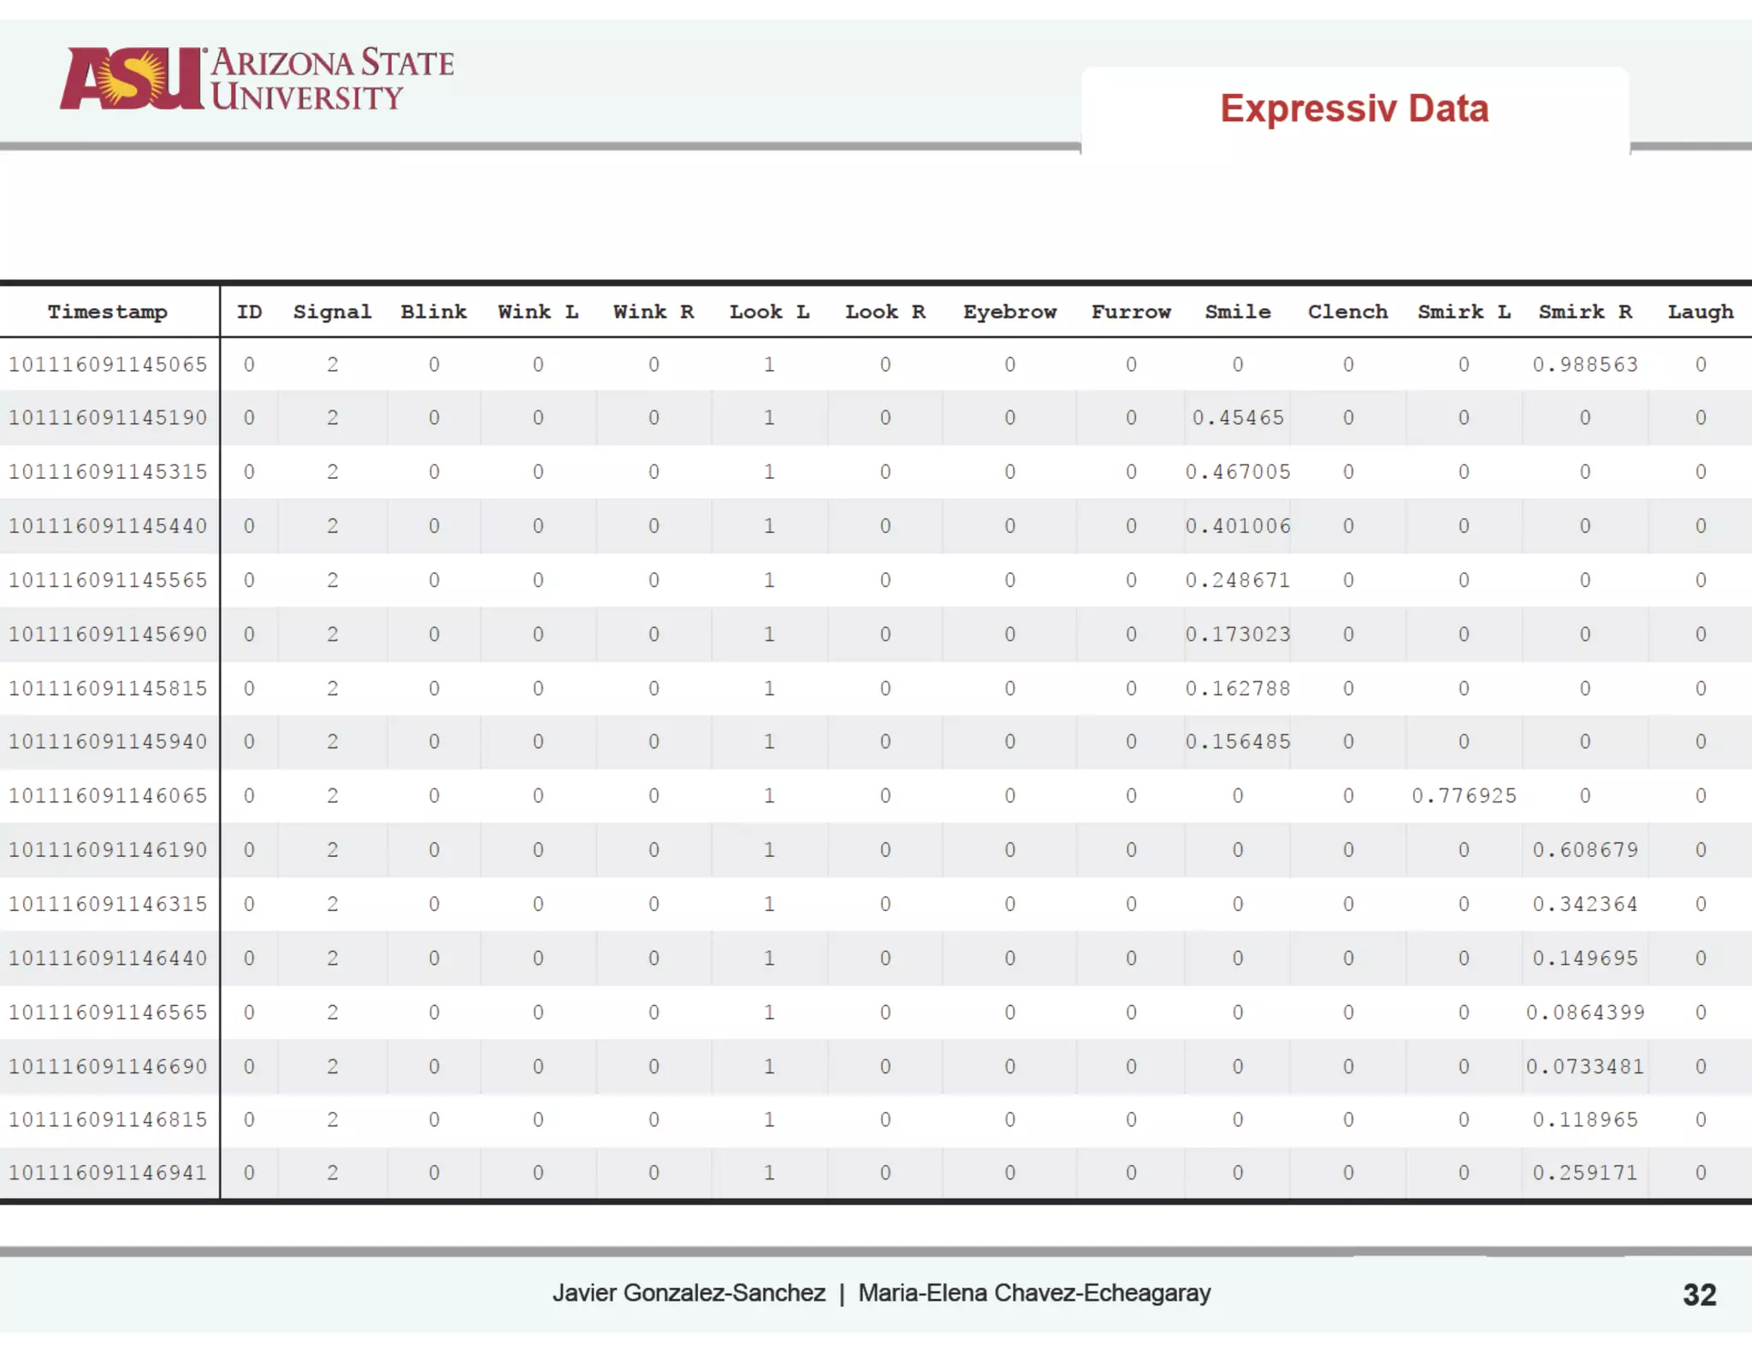Viewport: 1752px width, 1353px height.
Task: Click timestamp cell 101116091145065
Action: coord(108,365)
